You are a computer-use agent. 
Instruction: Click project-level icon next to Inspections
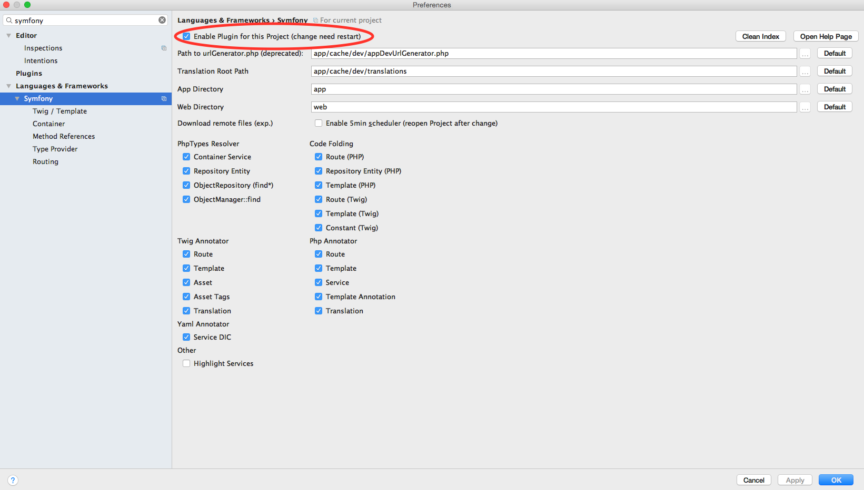coord(164,48)
